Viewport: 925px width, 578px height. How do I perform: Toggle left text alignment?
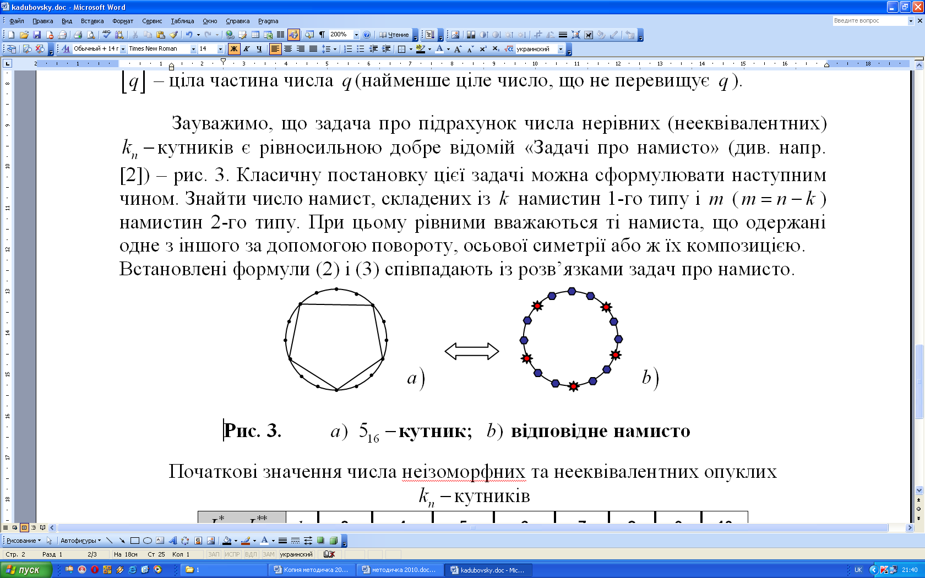point(275,49)
